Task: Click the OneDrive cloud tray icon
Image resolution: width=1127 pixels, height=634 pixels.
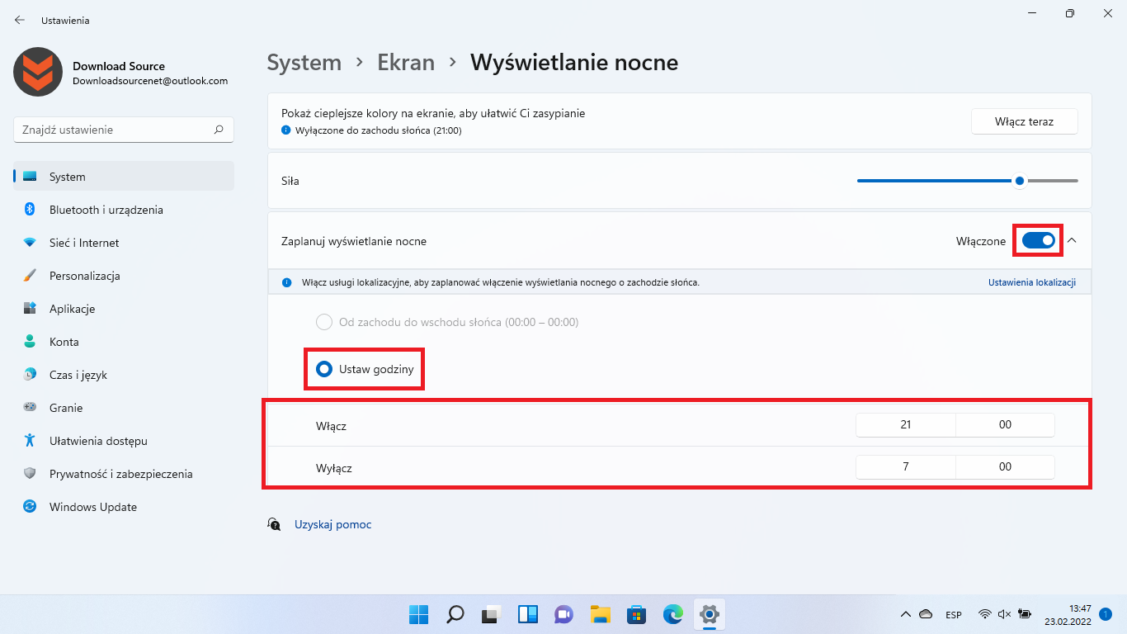Action: click(x=926, y=614)
